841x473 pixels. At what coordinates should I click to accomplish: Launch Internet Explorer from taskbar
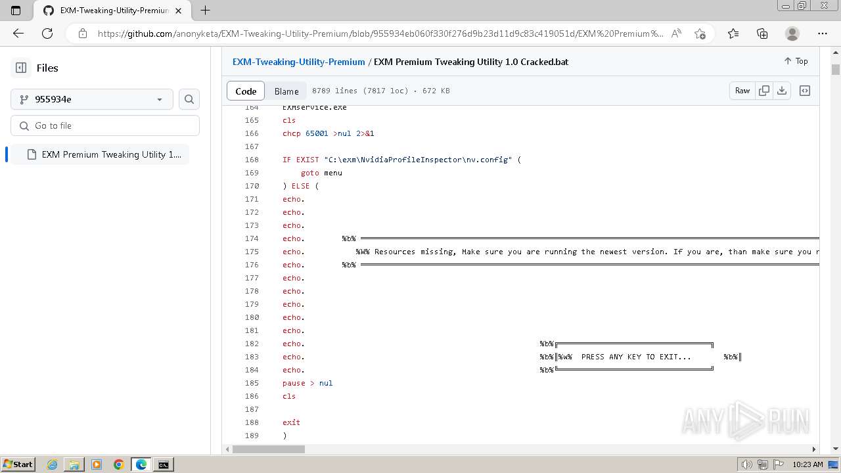pos(52,464)
